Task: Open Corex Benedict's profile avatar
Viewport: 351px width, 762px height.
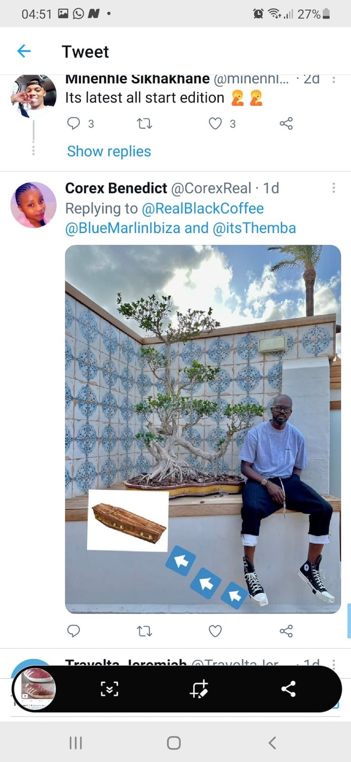Action: pyautogui.click(x=34, y=205)
